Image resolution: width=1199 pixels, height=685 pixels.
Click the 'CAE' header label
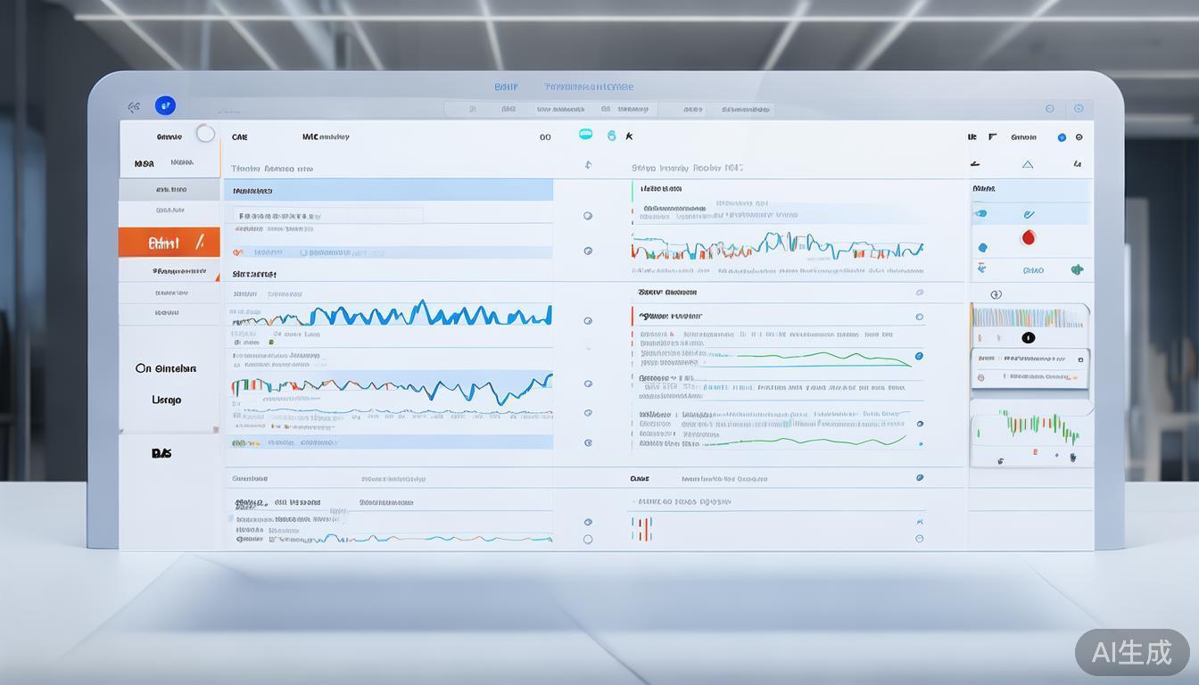pyautogui.click(x=240, y=137)
